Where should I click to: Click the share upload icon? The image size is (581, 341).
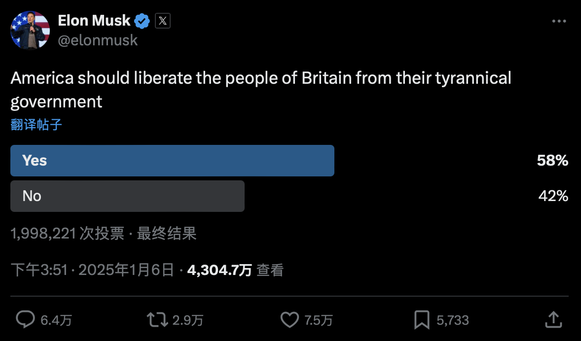(x=554, y=319)
